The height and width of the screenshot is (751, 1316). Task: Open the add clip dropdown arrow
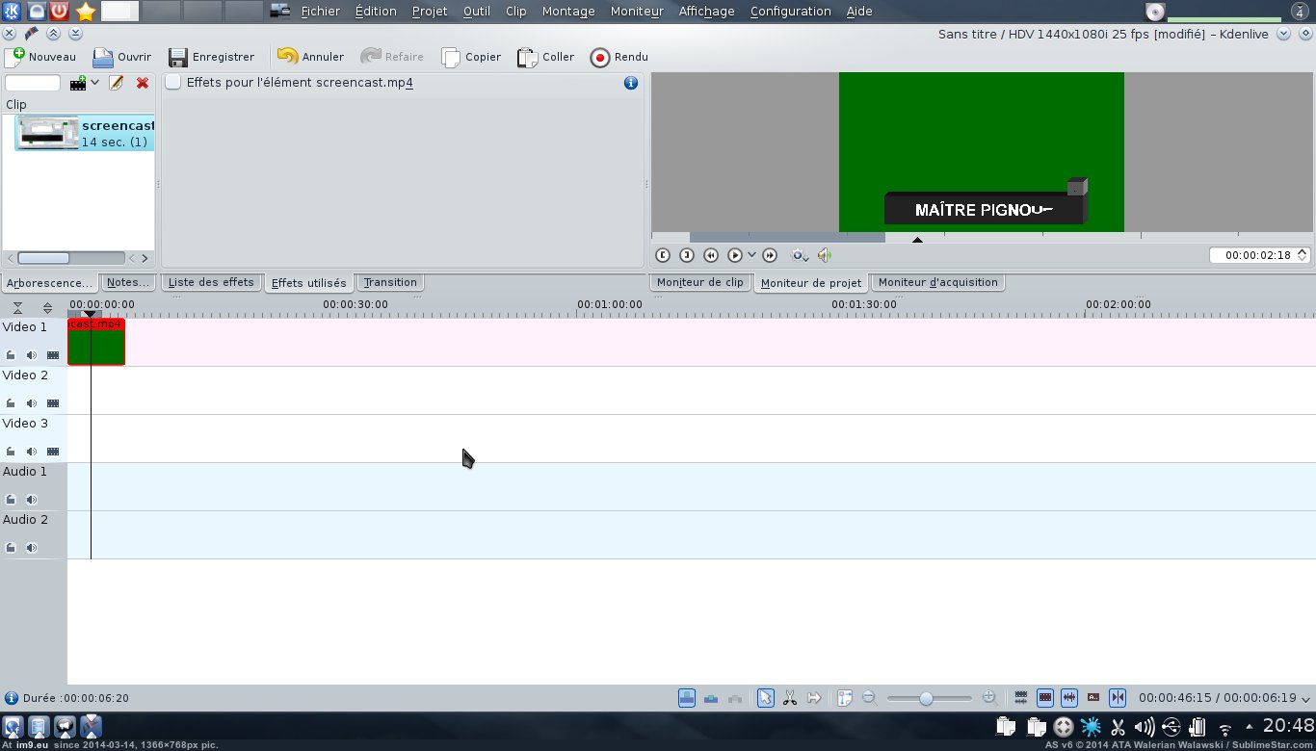pos(94,84)
